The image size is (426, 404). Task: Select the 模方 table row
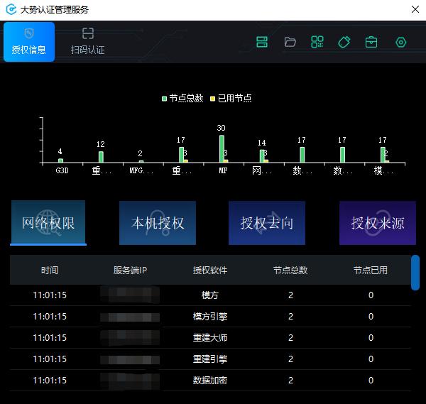(210, 295)
